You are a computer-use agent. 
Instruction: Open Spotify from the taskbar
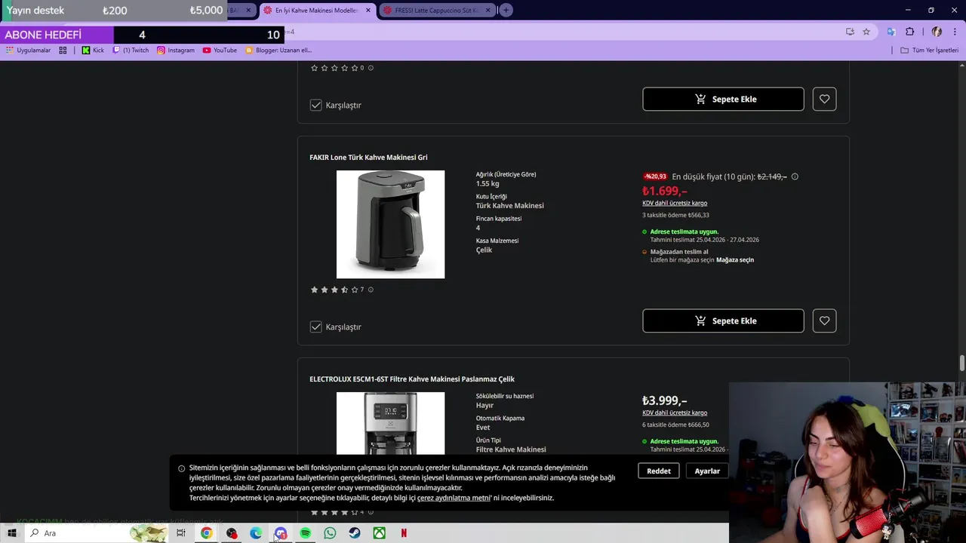[305, 533]
